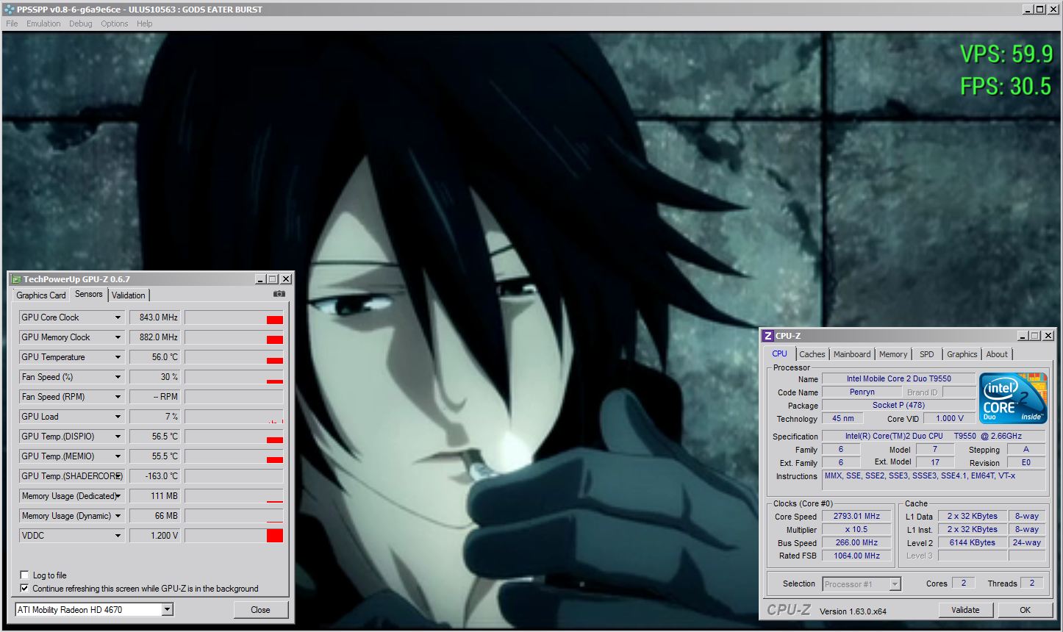Screen dimensions: 1063x632
Task: Click the Close button in GPU-Z
Action: [x=260, y=610]
